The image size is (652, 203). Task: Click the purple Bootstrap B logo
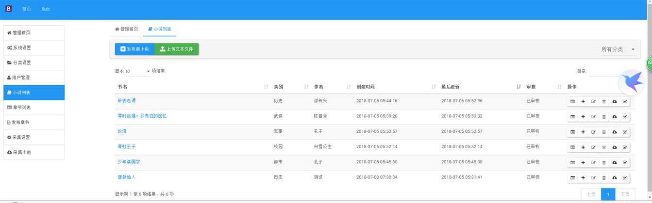click(x=9, y=9)
